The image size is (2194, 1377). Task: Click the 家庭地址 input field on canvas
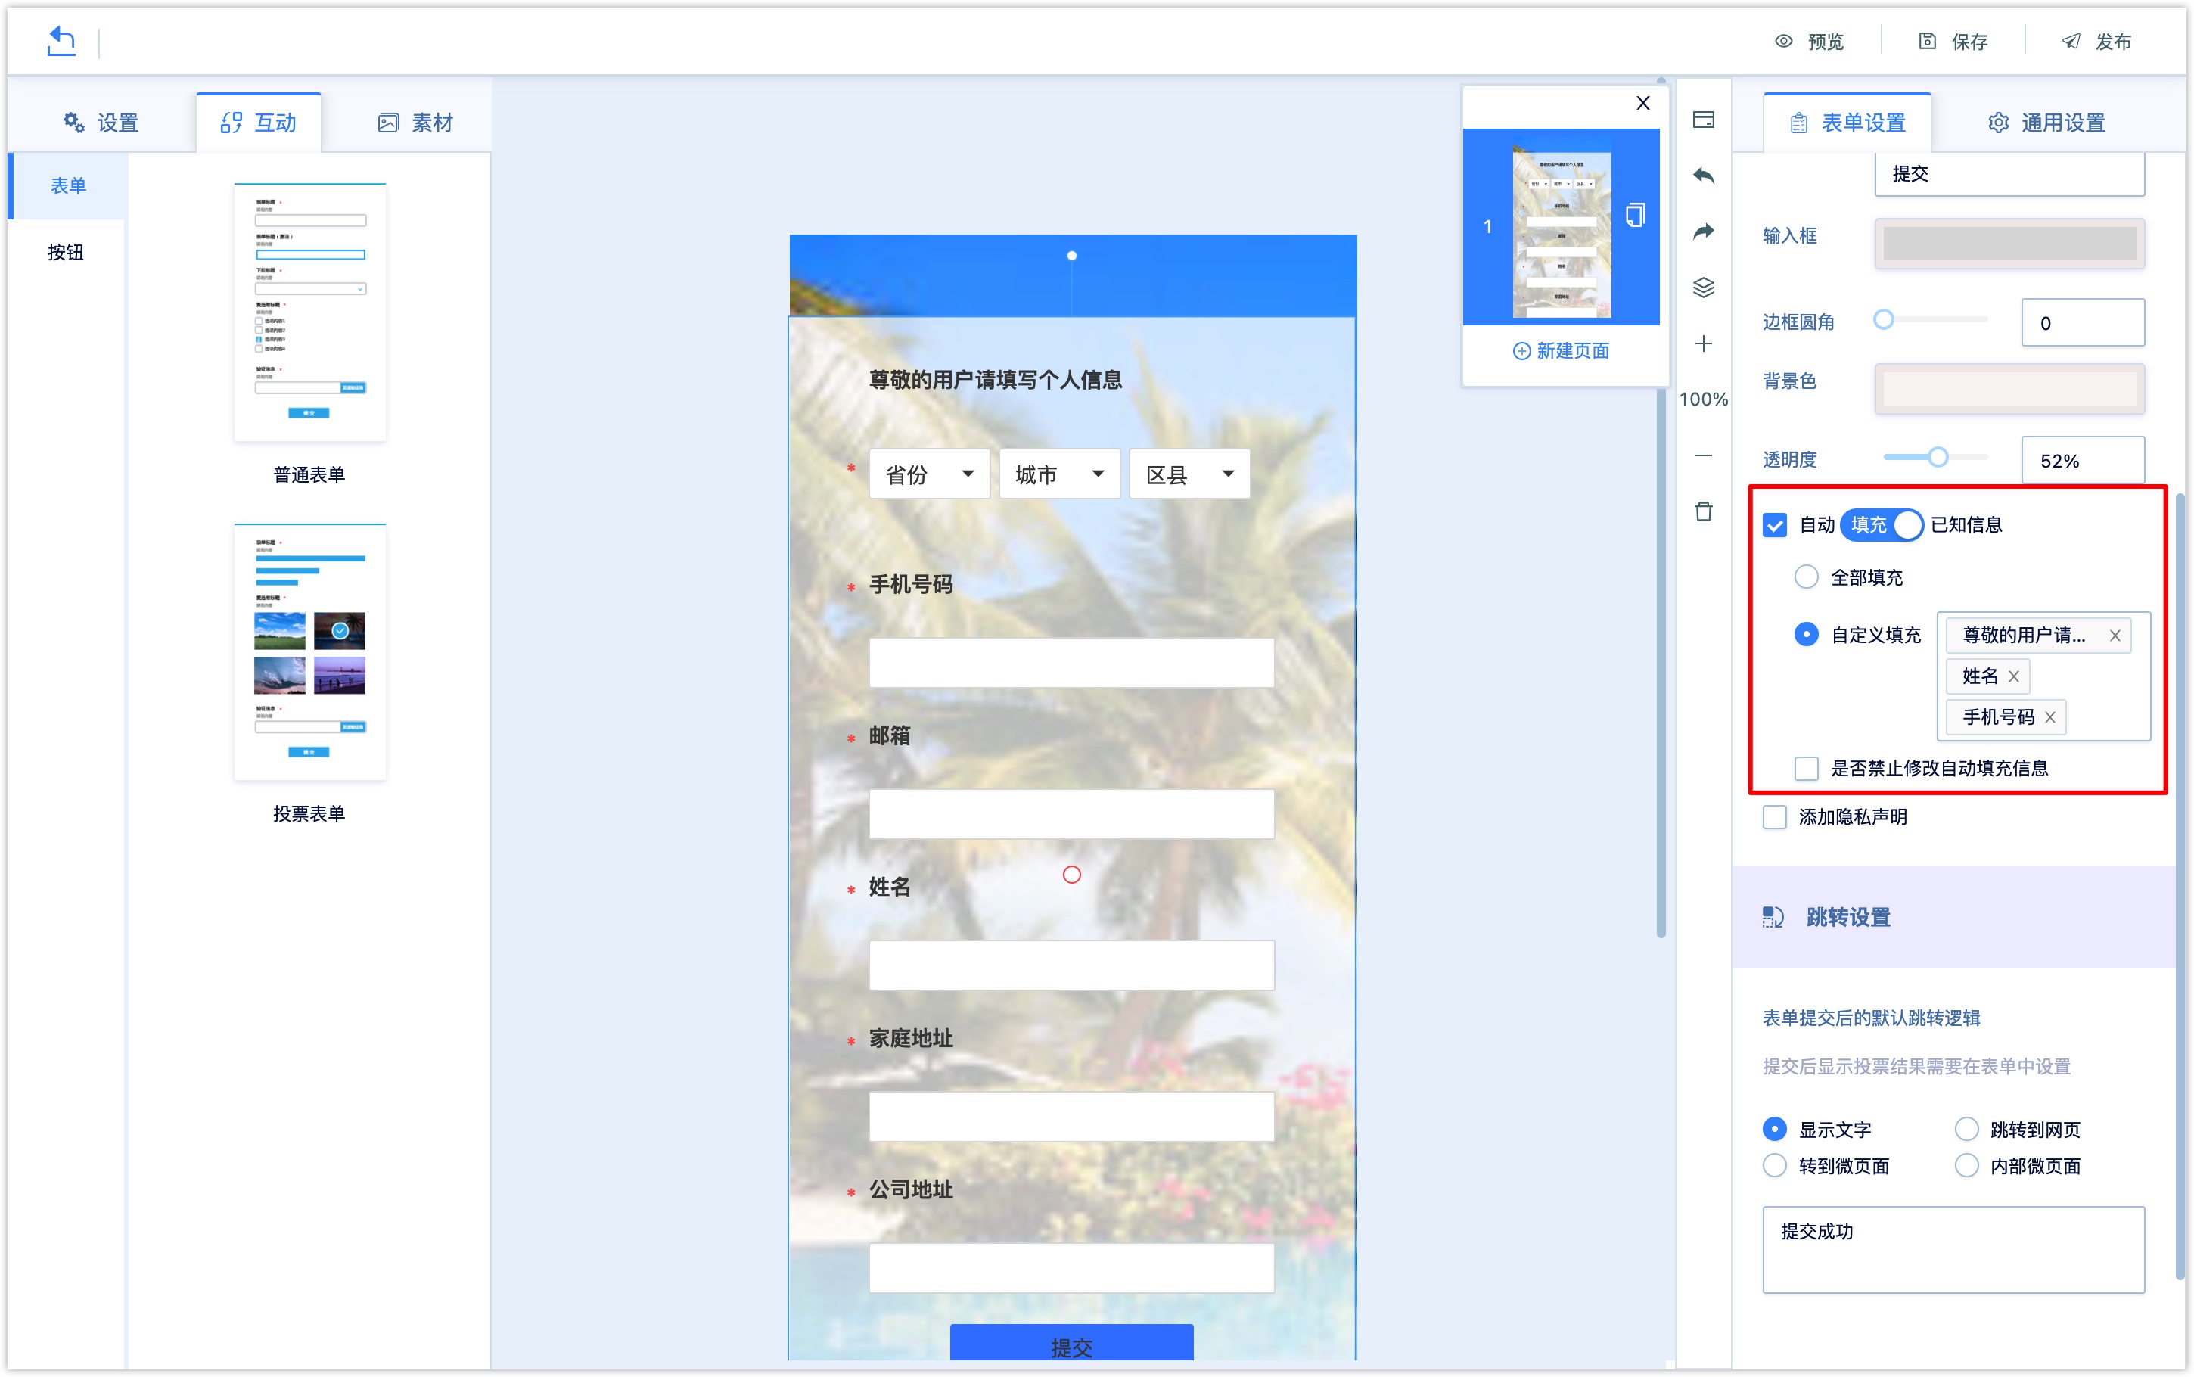click(1071, 1116)
